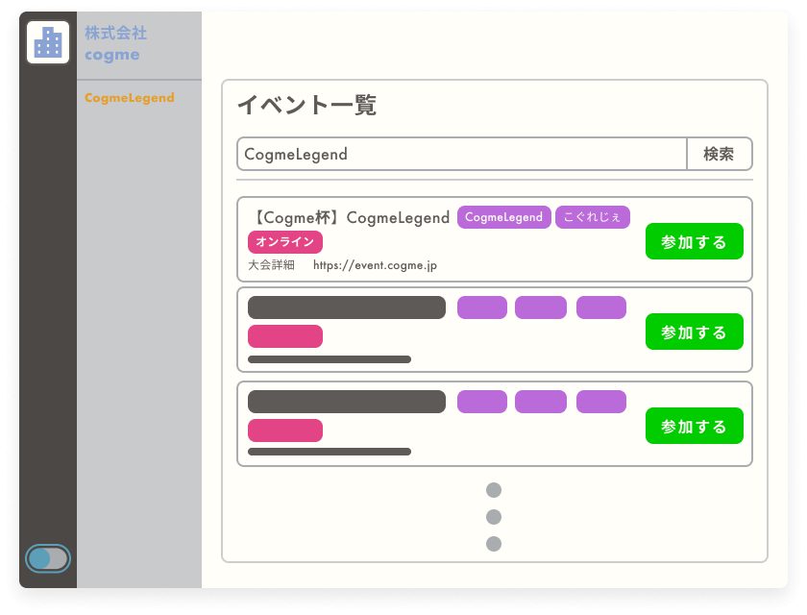Focus the CogmeLegend search input field

[462, 154]
